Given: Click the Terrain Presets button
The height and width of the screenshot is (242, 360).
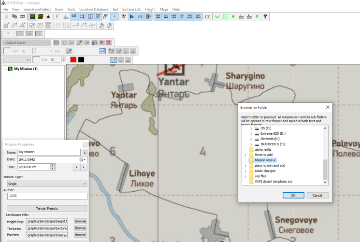Looking at the screenshot, I should [46, 208].
